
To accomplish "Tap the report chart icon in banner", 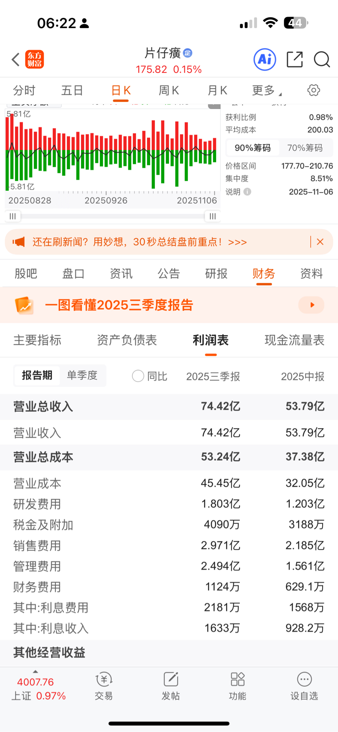I will pyautogui.click(x=24, y=305).
